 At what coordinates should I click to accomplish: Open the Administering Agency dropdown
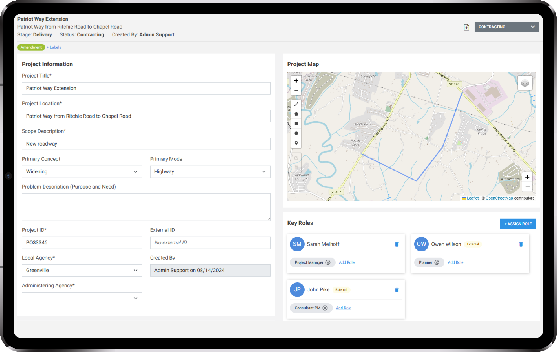pos(82,298)
